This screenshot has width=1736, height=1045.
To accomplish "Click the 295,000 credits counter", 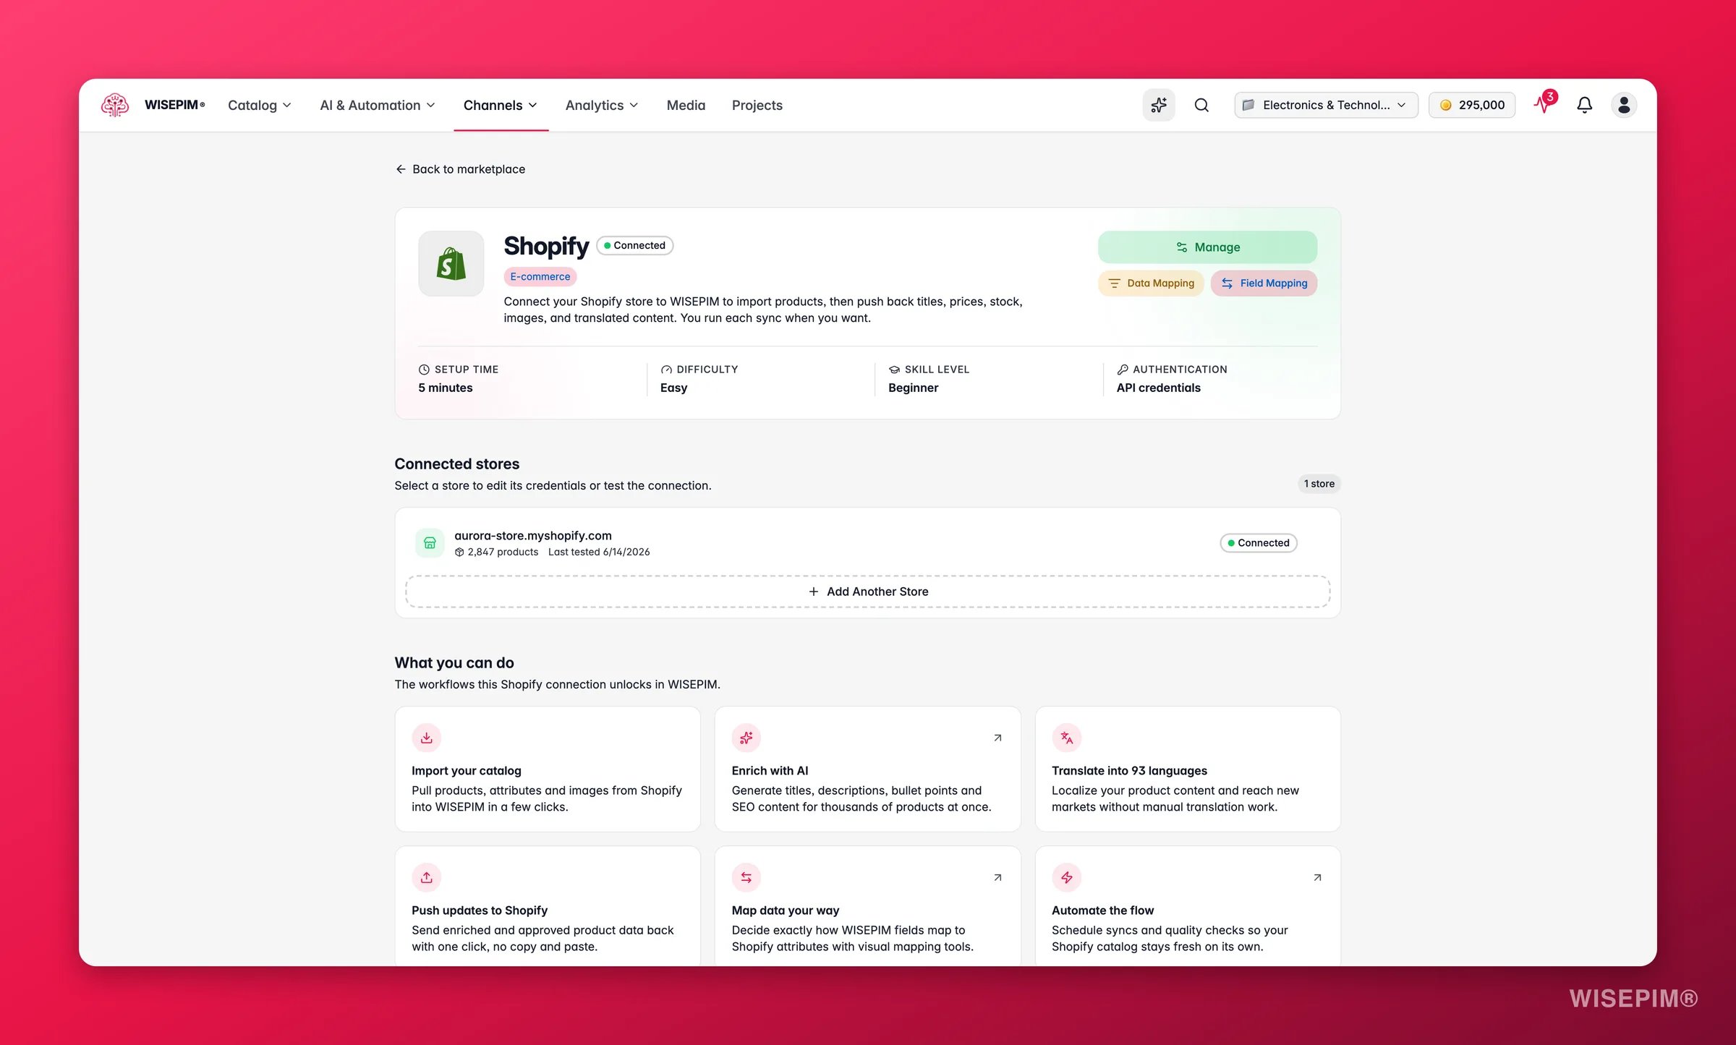I will pos(1472,105).
